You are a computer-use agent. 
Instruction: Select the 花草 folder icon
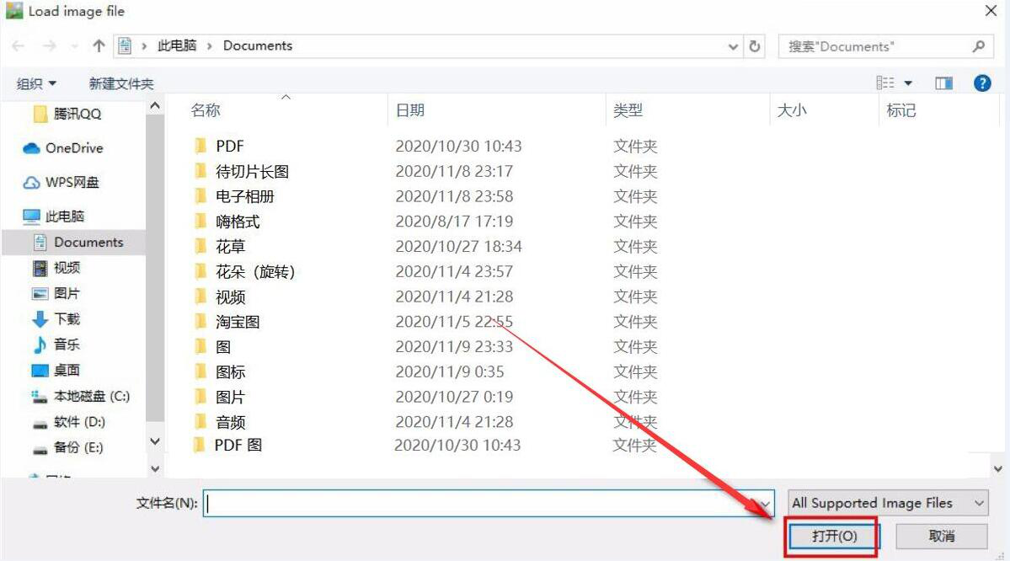(x=200, y=246)
